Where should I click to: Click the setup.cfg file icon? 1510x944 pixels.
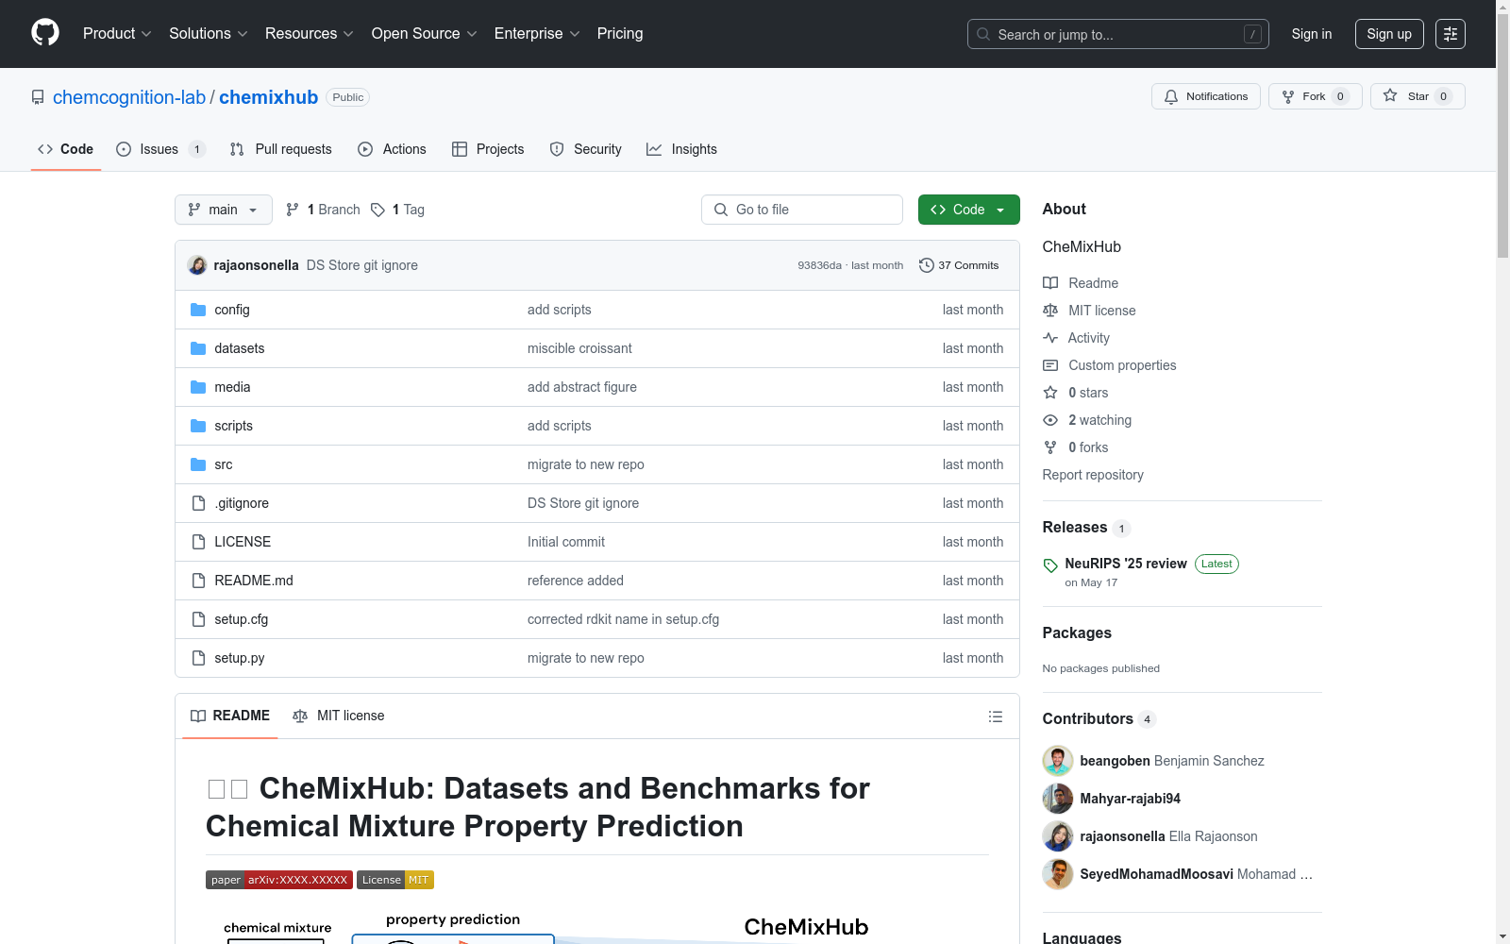(198, 619)
